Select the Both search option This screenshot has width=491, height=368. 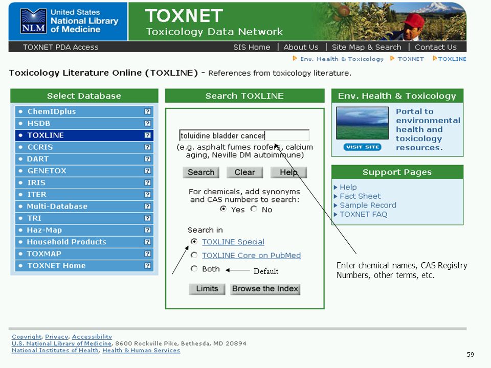tap(194, 268)
